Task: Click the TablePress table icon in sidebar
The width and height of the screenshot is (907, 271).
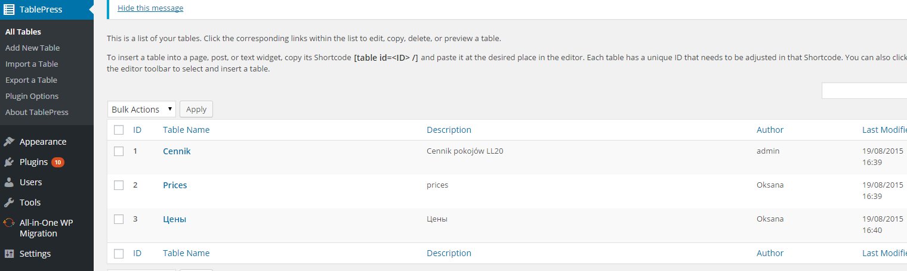Action: click(x=9, y=9)
